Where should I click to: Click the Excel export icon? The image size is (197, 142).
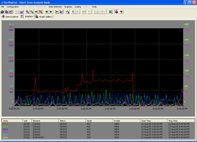pyautogui.click(x=110, y=12)
